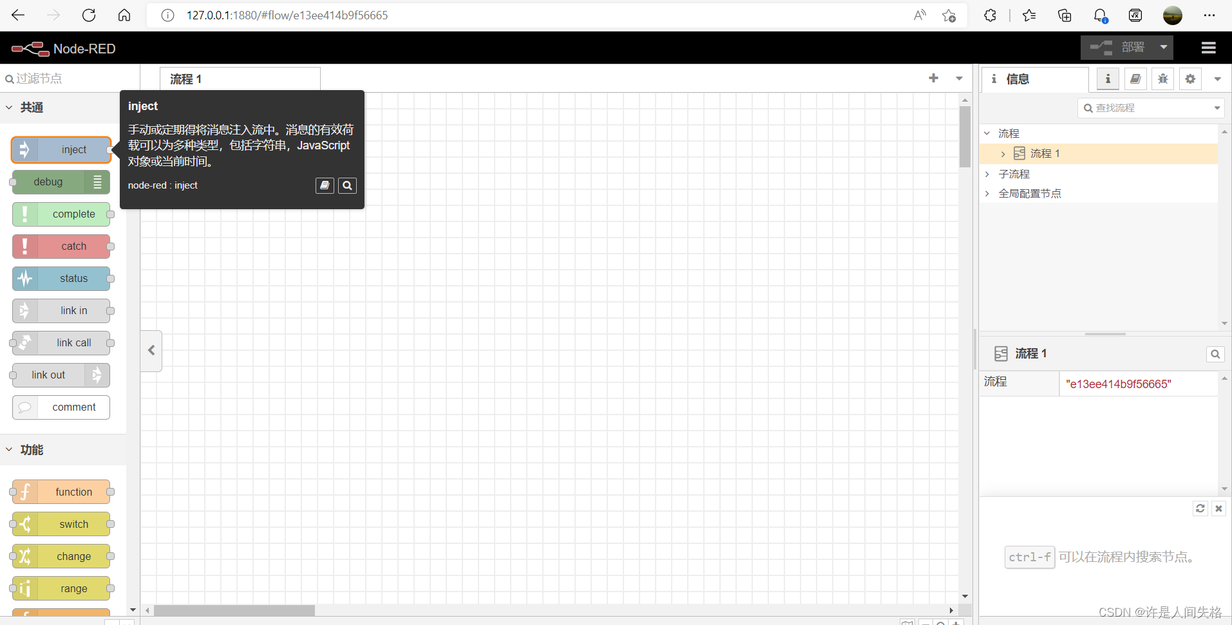Open the configuration nodes gear tab
Viewport: 1232px width, 625px height.
(x=1190, y=79)
